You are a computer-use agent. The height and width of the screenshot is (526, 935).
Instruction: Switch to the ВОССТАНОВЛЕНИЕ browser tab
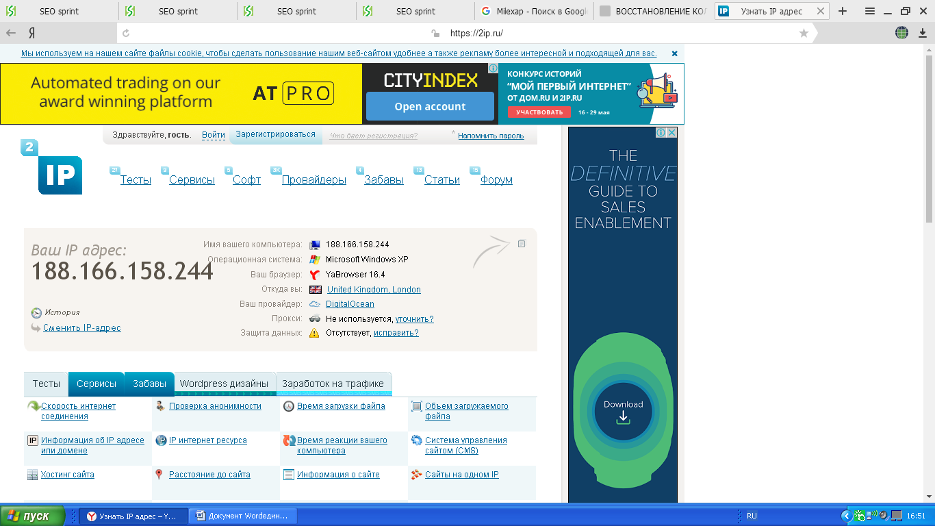pyautogui.click(x=653, y=11)
